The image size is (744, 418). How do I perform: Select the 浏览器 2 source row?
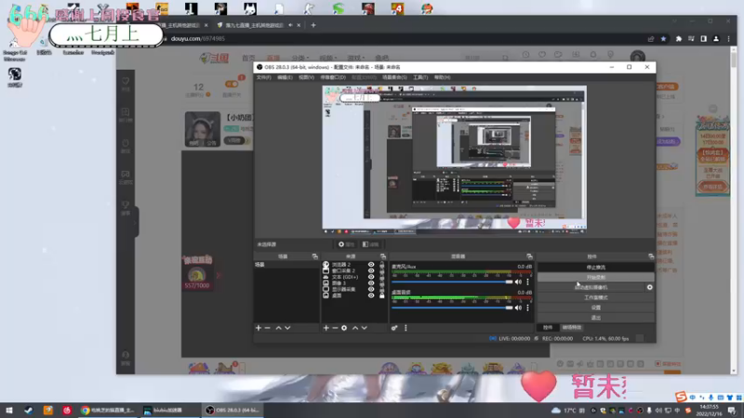(x=353, y=265)
